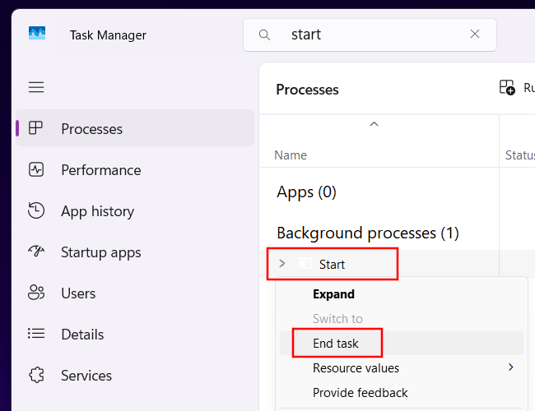Open the hamburger navigation menu

pyautogui.click(x=36, y=87)
